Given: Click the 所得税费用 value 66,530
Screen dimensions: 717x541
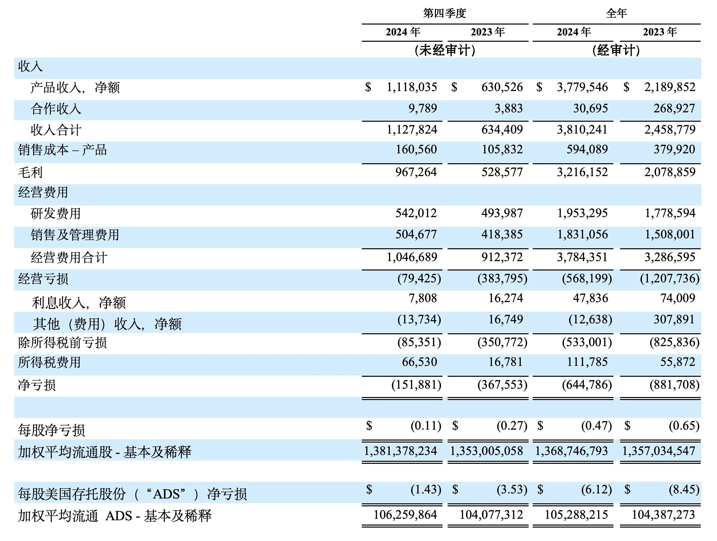Looking at the screenshot, I should pos(420,362).
